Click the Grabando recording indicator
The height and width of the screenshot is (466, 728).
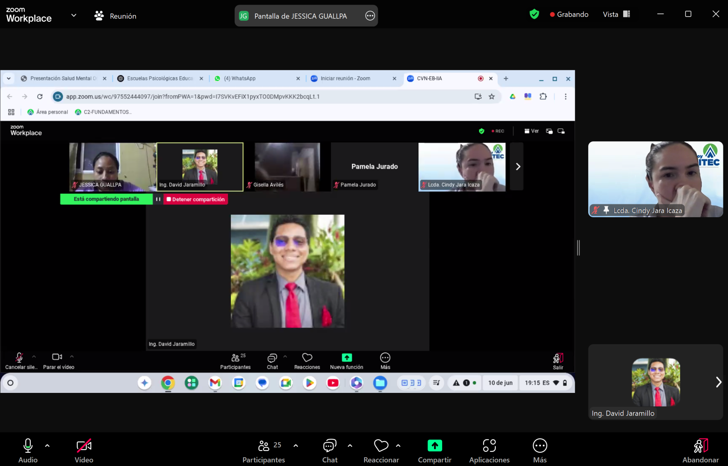click(x=569, y=14)
